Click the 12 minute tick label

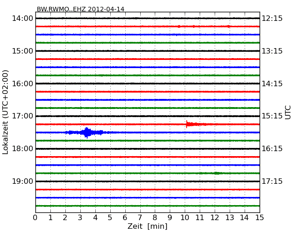tap(215, 217)
